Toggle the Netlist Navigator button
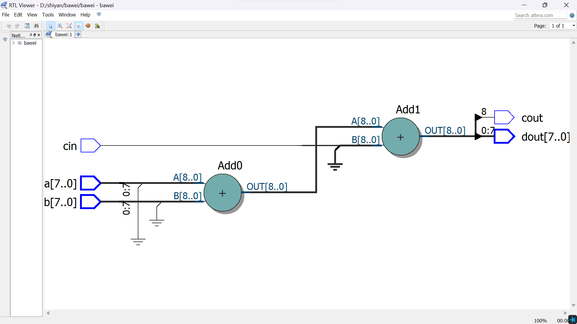577x324 pixels. [x=79, y=26]
